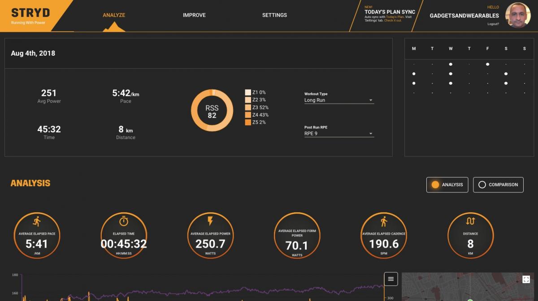
Task: Go to the Settings tab
Action: pos(274,15)
